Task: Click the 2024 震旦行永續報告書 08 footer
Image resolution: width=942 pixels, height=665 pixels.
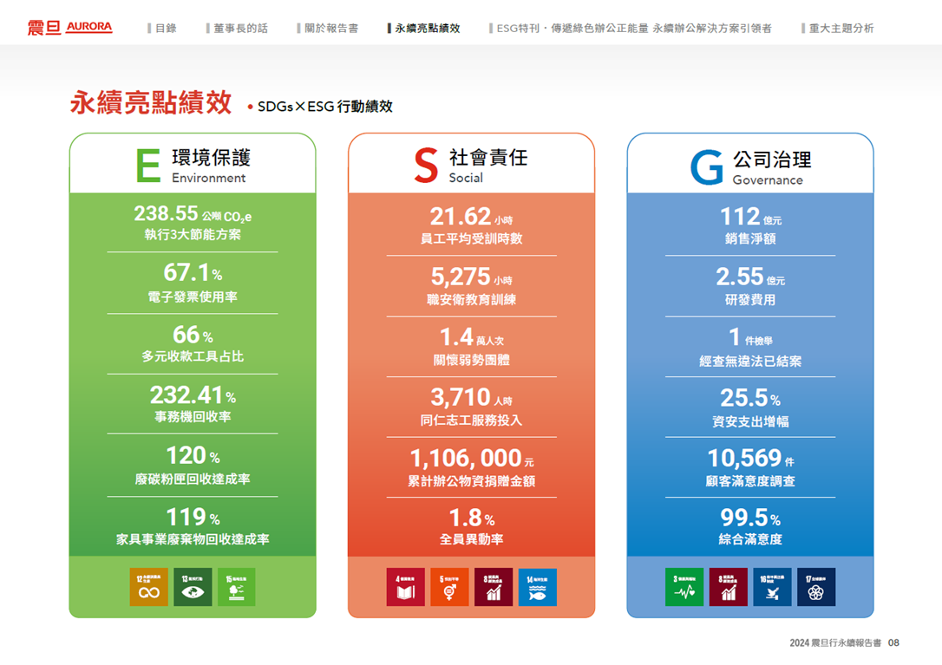Action: (844, 642)
